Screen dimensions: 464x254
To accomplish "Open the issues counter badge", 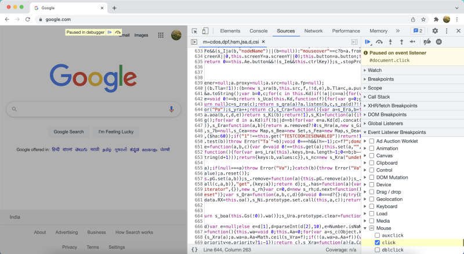I will point(418,31).
